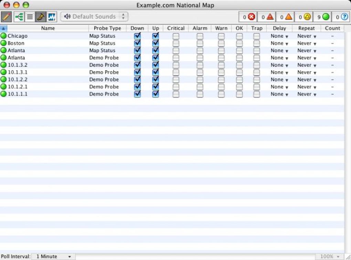Click the green status dot for 10.1.3.2
The height and width of the screenshot is (260, 351).
tap(3, 65)
